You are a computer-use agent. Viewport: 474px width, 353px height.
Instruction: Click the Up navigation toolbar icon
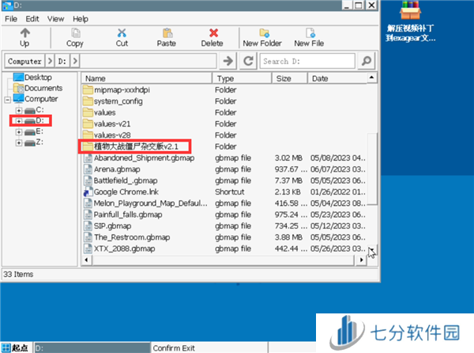coord(24,33)
